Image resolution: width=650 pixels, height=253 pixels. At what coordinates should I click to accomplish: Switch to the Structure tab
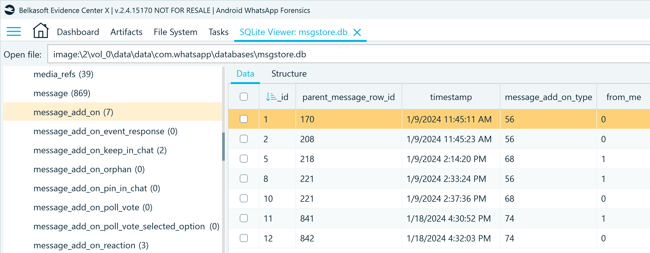pyautogui.click(x=289, y=74)
